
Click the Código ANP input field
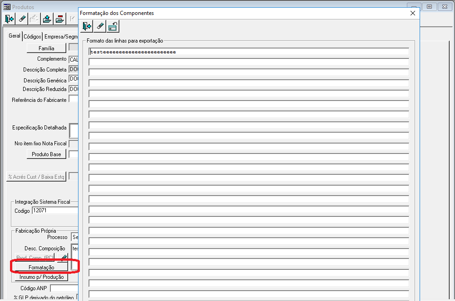point(64,288)
